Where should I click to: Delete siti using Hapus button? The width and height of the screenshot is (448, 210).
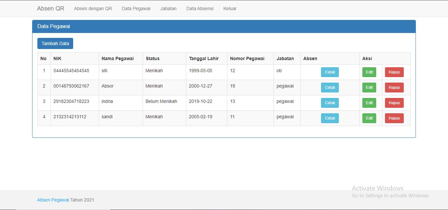pos(394,72)
